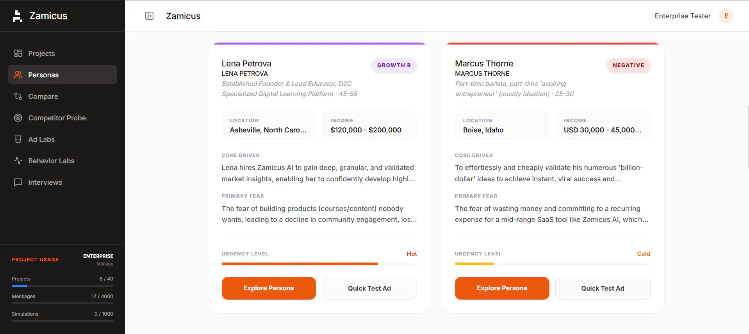
Task: Click the Competitor Probe target icon
Action: [x=18, y=118]
